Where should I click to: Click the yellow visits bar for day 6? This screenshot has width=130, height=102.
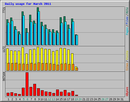(x=26, y=59)
